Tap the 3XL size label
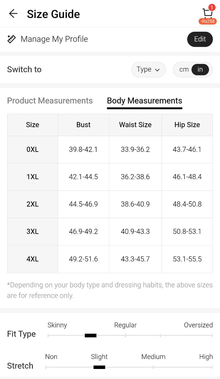 [x=33, y=232]
